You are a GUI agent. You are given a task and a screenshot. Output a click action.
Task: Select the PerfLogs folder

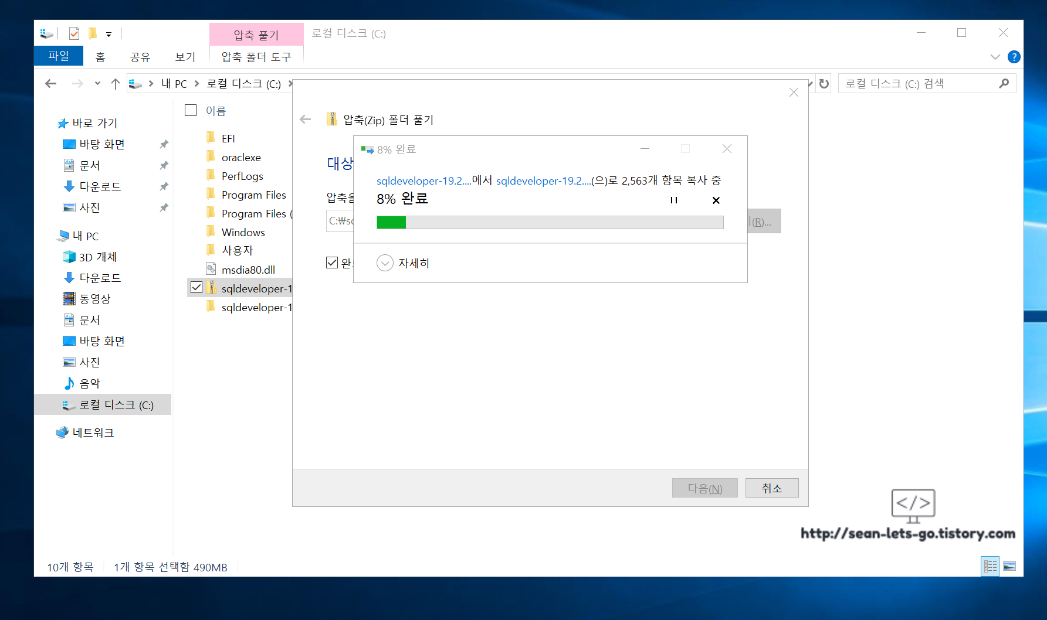click(x=242, y=176)
